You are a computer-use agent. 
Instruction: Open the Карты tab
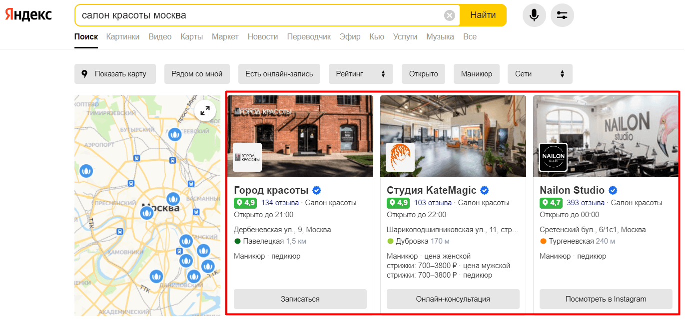[192, 36]
